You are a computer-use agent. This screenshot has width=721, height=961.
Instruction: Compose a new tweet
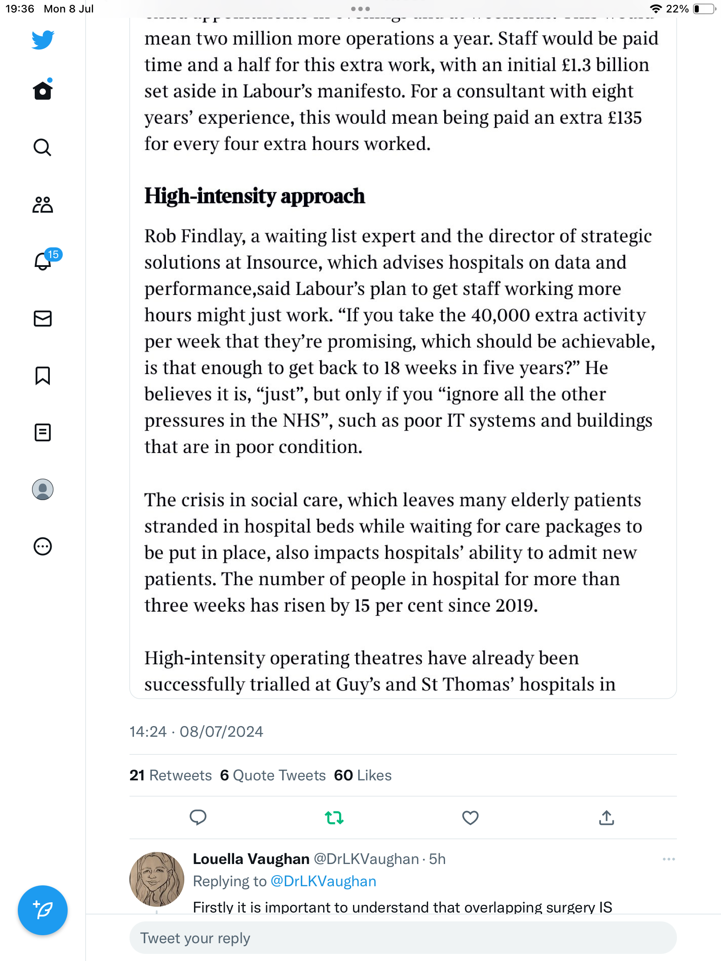(43, 910)
